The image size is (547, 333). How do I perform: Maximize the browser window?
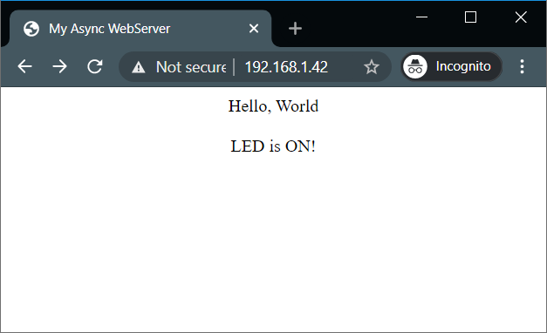click(470, 17)
